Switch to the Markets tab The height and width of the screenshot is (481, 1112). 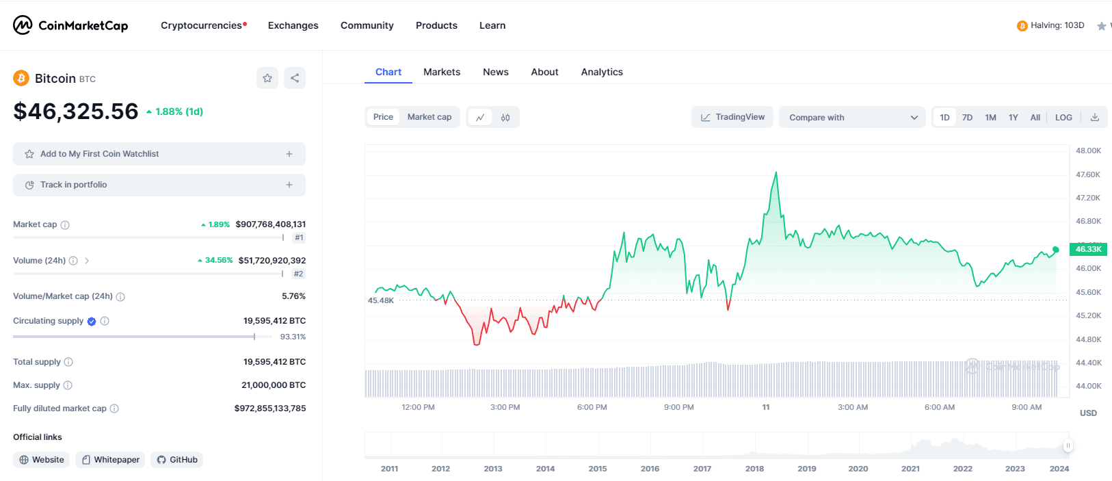[441, 72]
